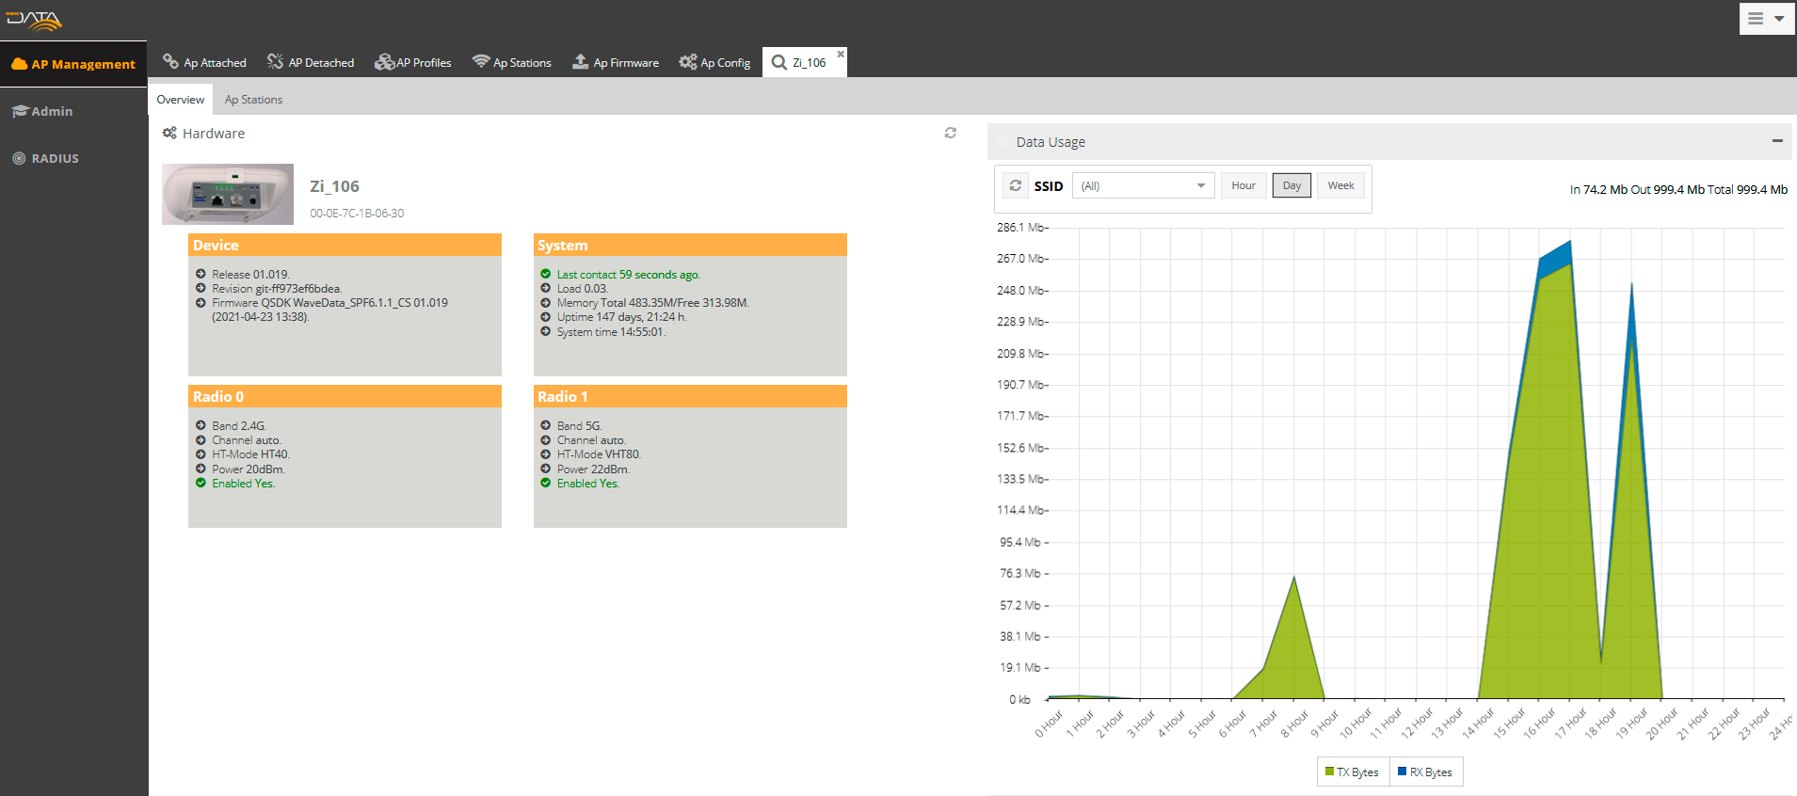Viewport: 1797px width, 796px height.
Task: Click the Ap Stations wifi icon
Action: [x=481, y=62]
